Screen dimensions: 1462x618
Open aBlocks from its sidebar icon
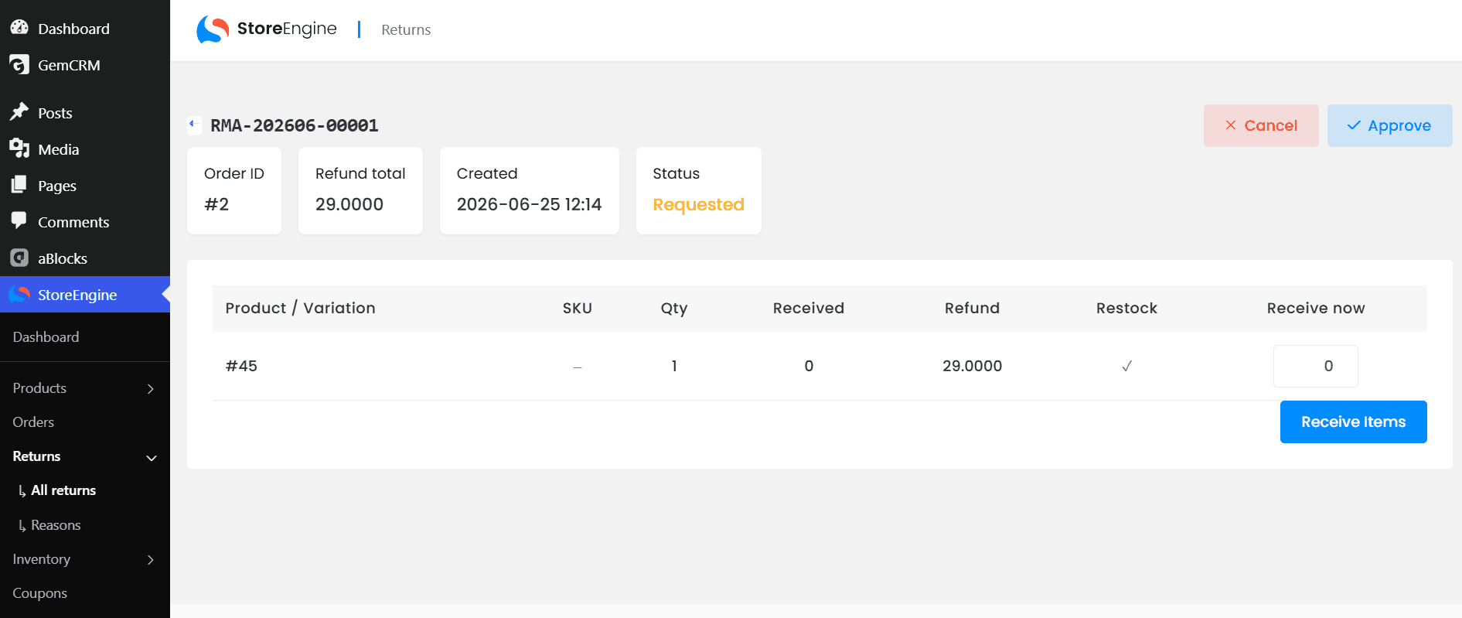(19, 258)
